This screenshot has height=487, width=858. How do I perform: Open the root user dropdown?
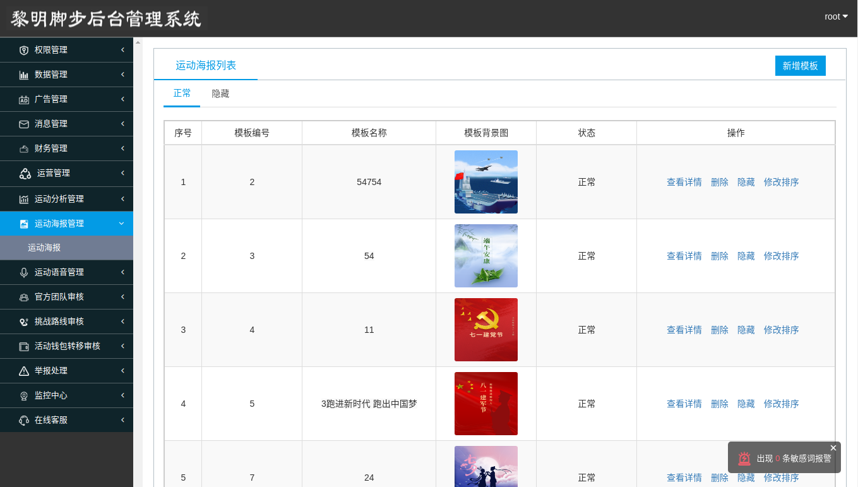836,16
